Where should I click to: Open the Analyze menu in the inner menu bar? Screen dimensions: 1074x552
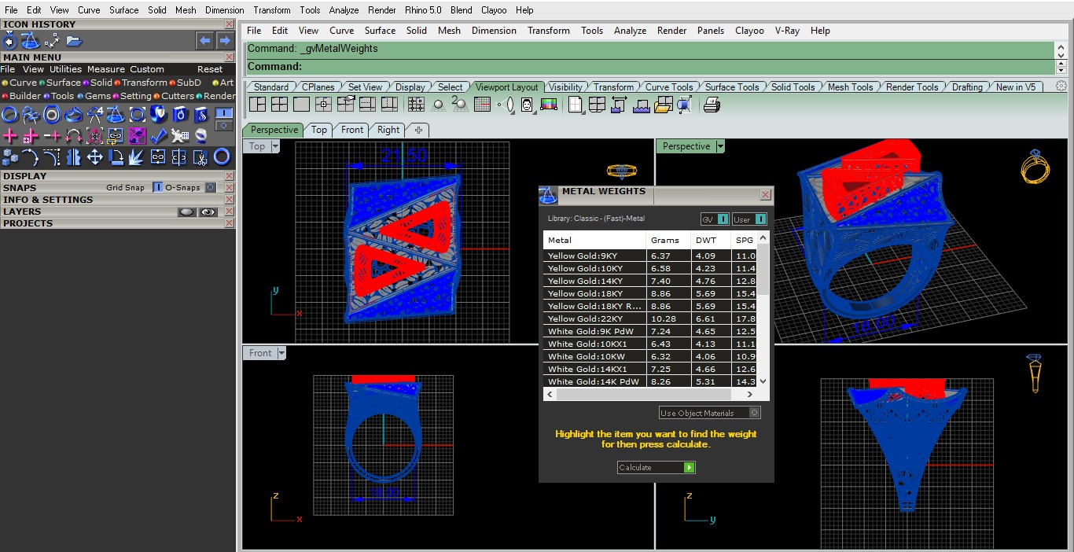630,31
